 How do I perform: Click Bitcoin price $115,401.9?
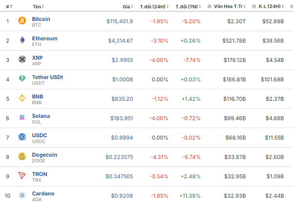pos(120,21)
